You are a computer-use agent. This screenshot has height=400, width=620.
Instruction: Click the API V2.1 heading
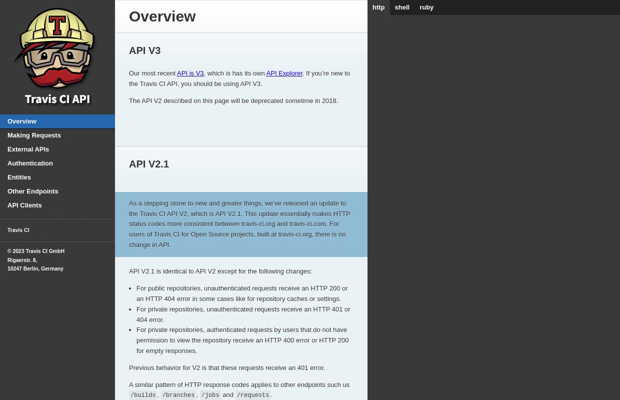[x=149, y=164]
